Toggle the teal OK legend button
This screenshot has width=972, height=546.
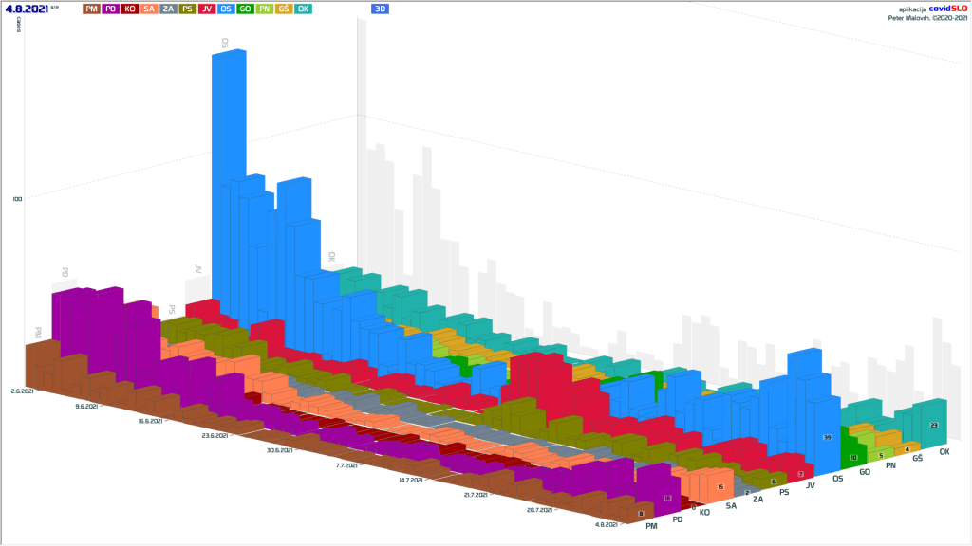click(303, 9)
